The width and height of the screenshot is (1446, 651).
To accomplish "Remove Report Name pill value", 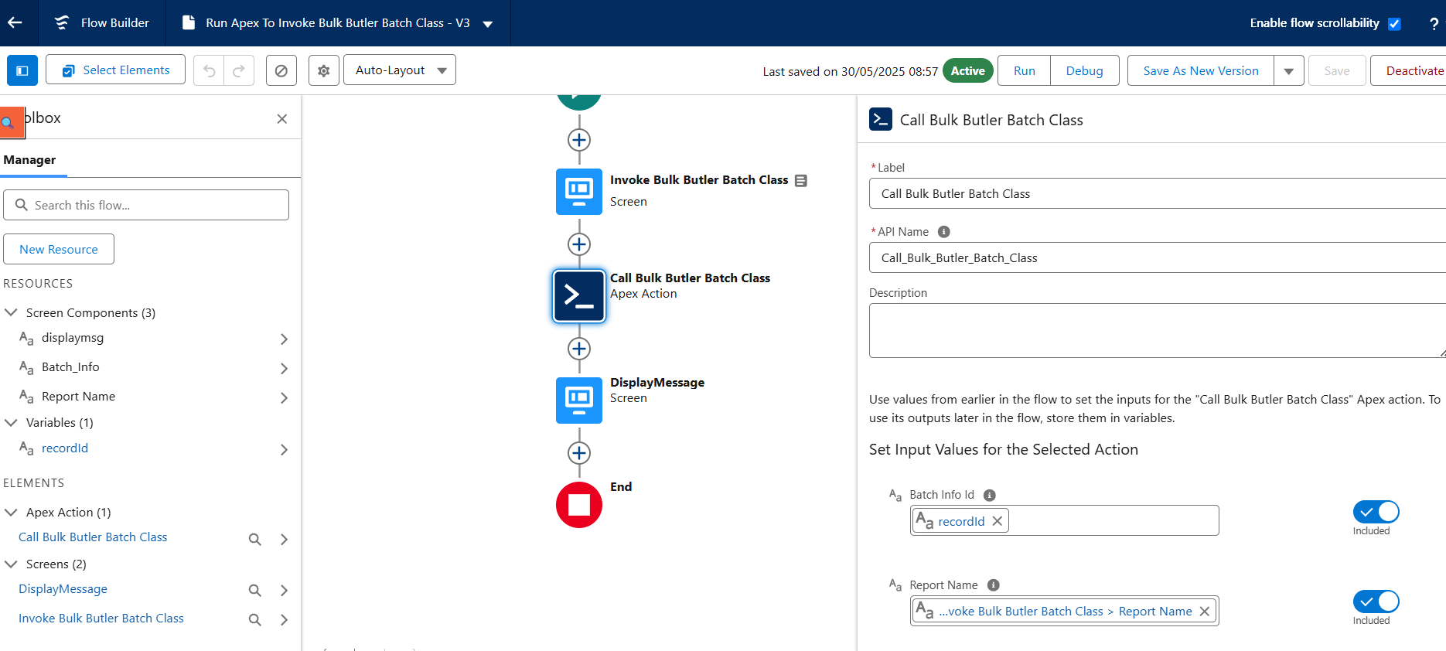I will pos(1204,612).
